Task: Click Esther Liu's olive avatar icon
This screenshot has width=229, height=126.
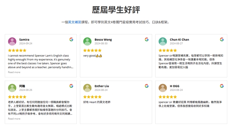Action: (x=87, y=88)
